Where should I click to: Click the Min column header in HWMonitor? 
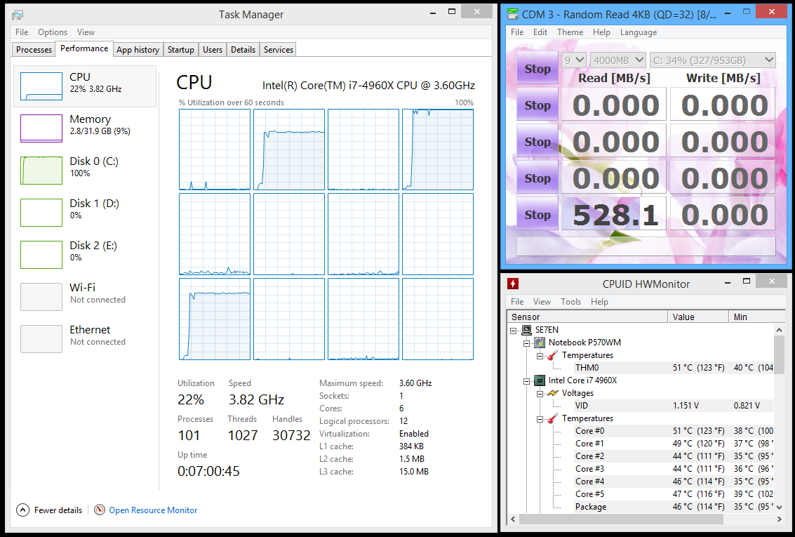click(x=757, y=317)
